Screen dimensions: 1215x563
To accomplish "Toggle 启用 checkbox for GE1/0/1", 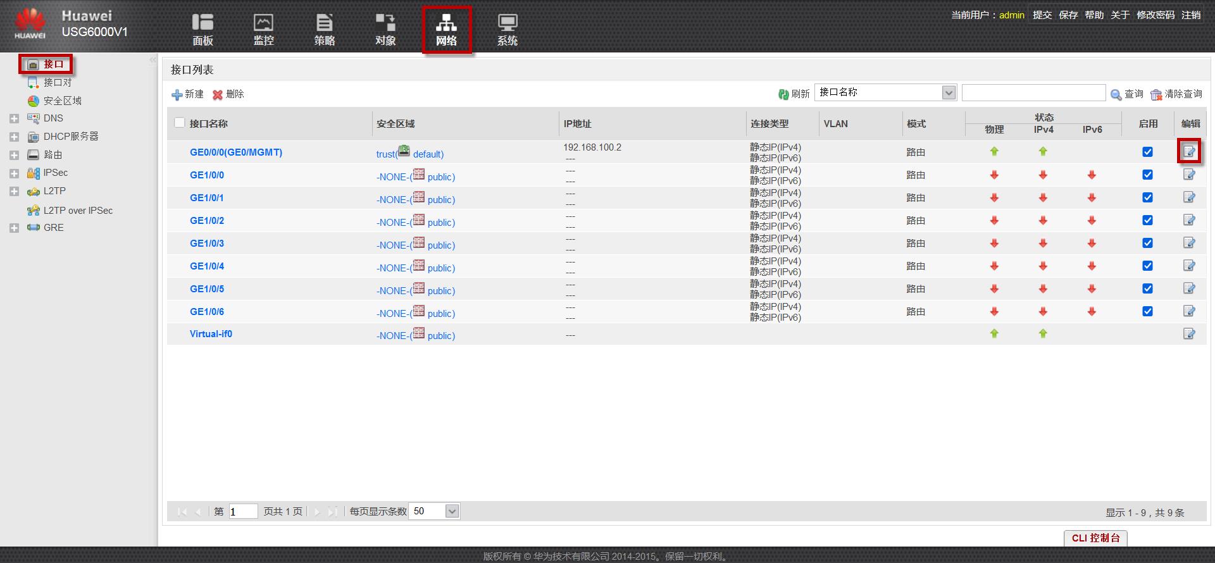I will [1147, 197].
